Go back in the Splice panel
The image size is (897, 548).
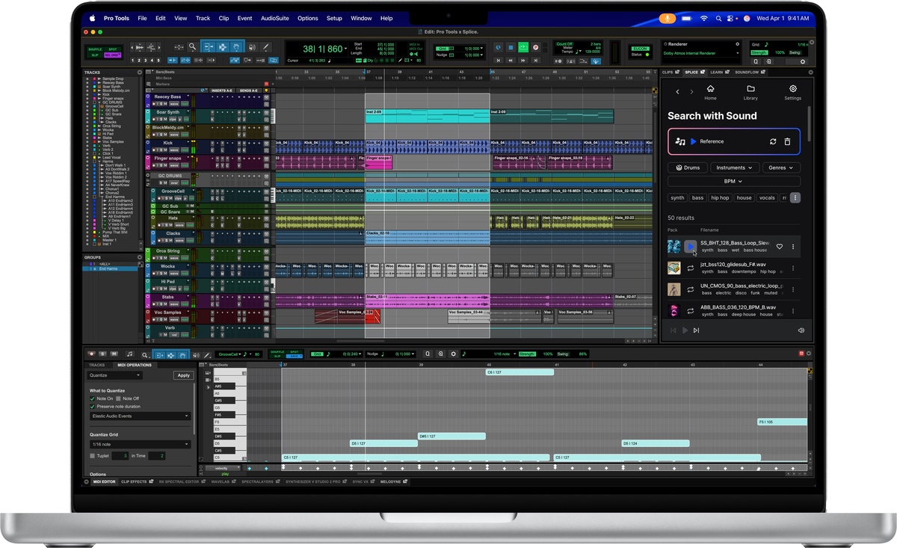[x=678, y=91]
